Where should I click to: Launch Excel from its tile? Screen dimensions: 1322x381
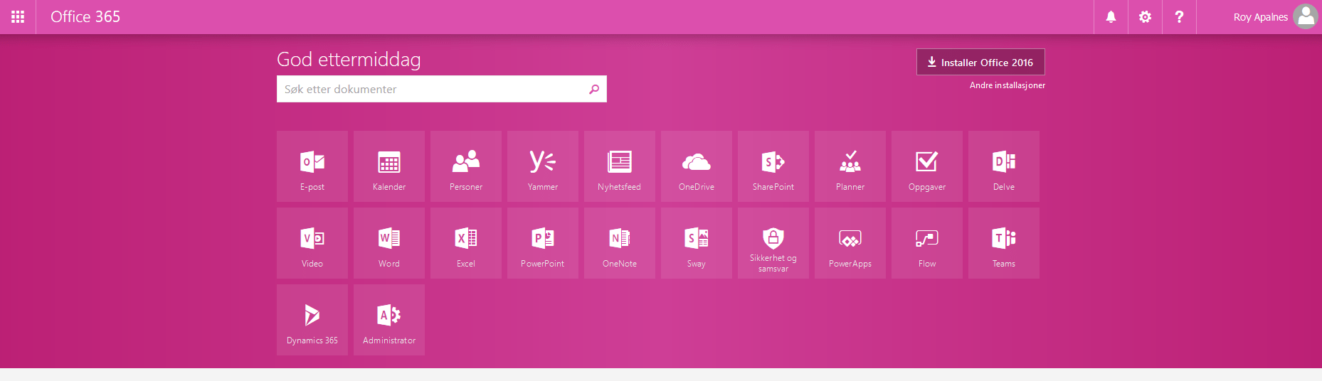(x=466, y=243)
